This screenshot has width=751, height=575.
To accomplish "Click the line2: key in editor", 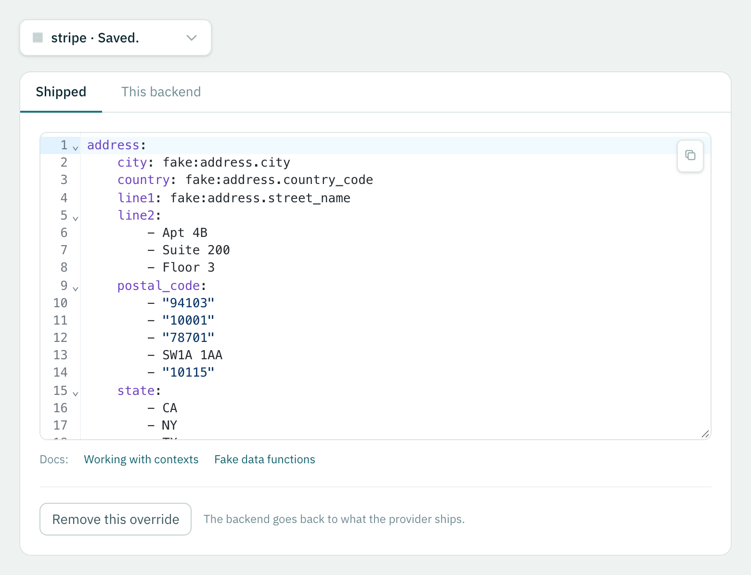I will (140, 215).
